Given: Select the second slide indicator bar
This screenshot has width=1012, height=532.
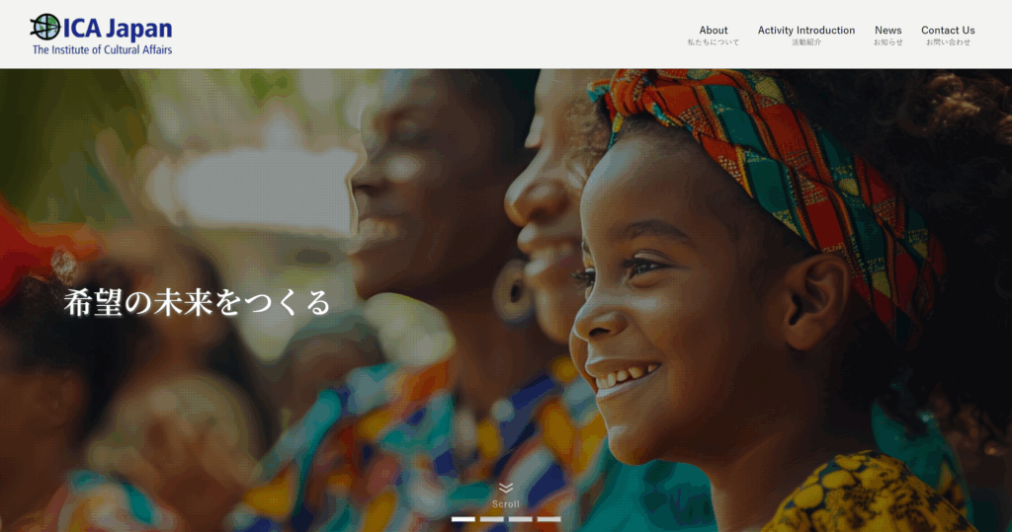Looking at the screenshot, I should click(x=492, y=519).
